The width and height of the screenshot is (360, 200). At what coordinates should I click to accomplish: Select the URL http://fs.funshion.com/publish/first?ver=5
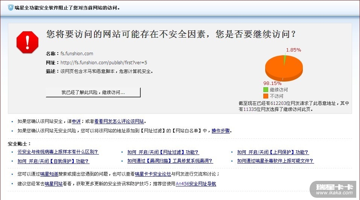coord(104,63)
